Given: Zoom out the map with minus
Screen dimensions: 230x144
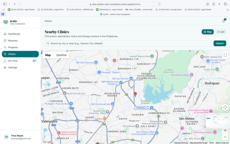Looking at the screenshot, I should pos(225,137).
